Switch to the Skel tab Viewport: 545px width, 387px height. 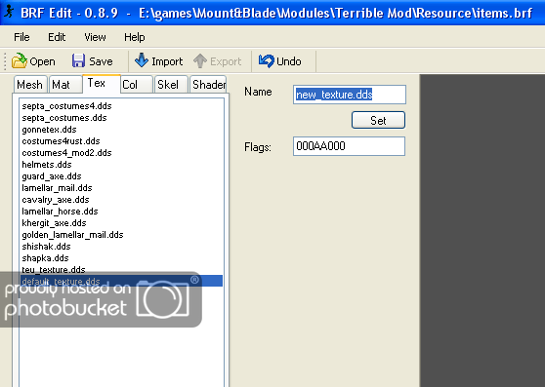(x=172, y=84)
